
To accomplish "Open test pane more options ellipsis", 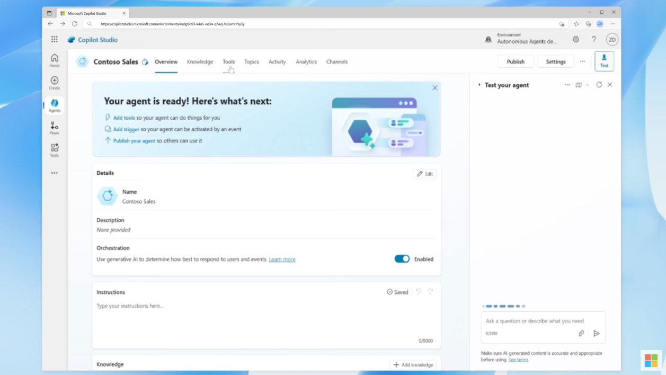I will [x=567, y=85].
